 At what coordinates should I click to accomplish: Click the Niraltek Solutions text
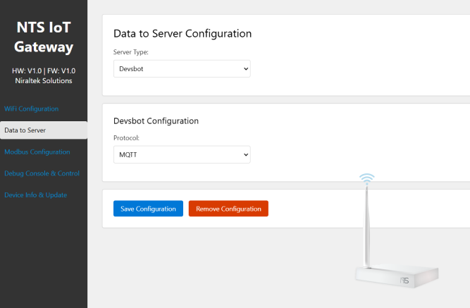pyautogui.click(x=44, y=80)
